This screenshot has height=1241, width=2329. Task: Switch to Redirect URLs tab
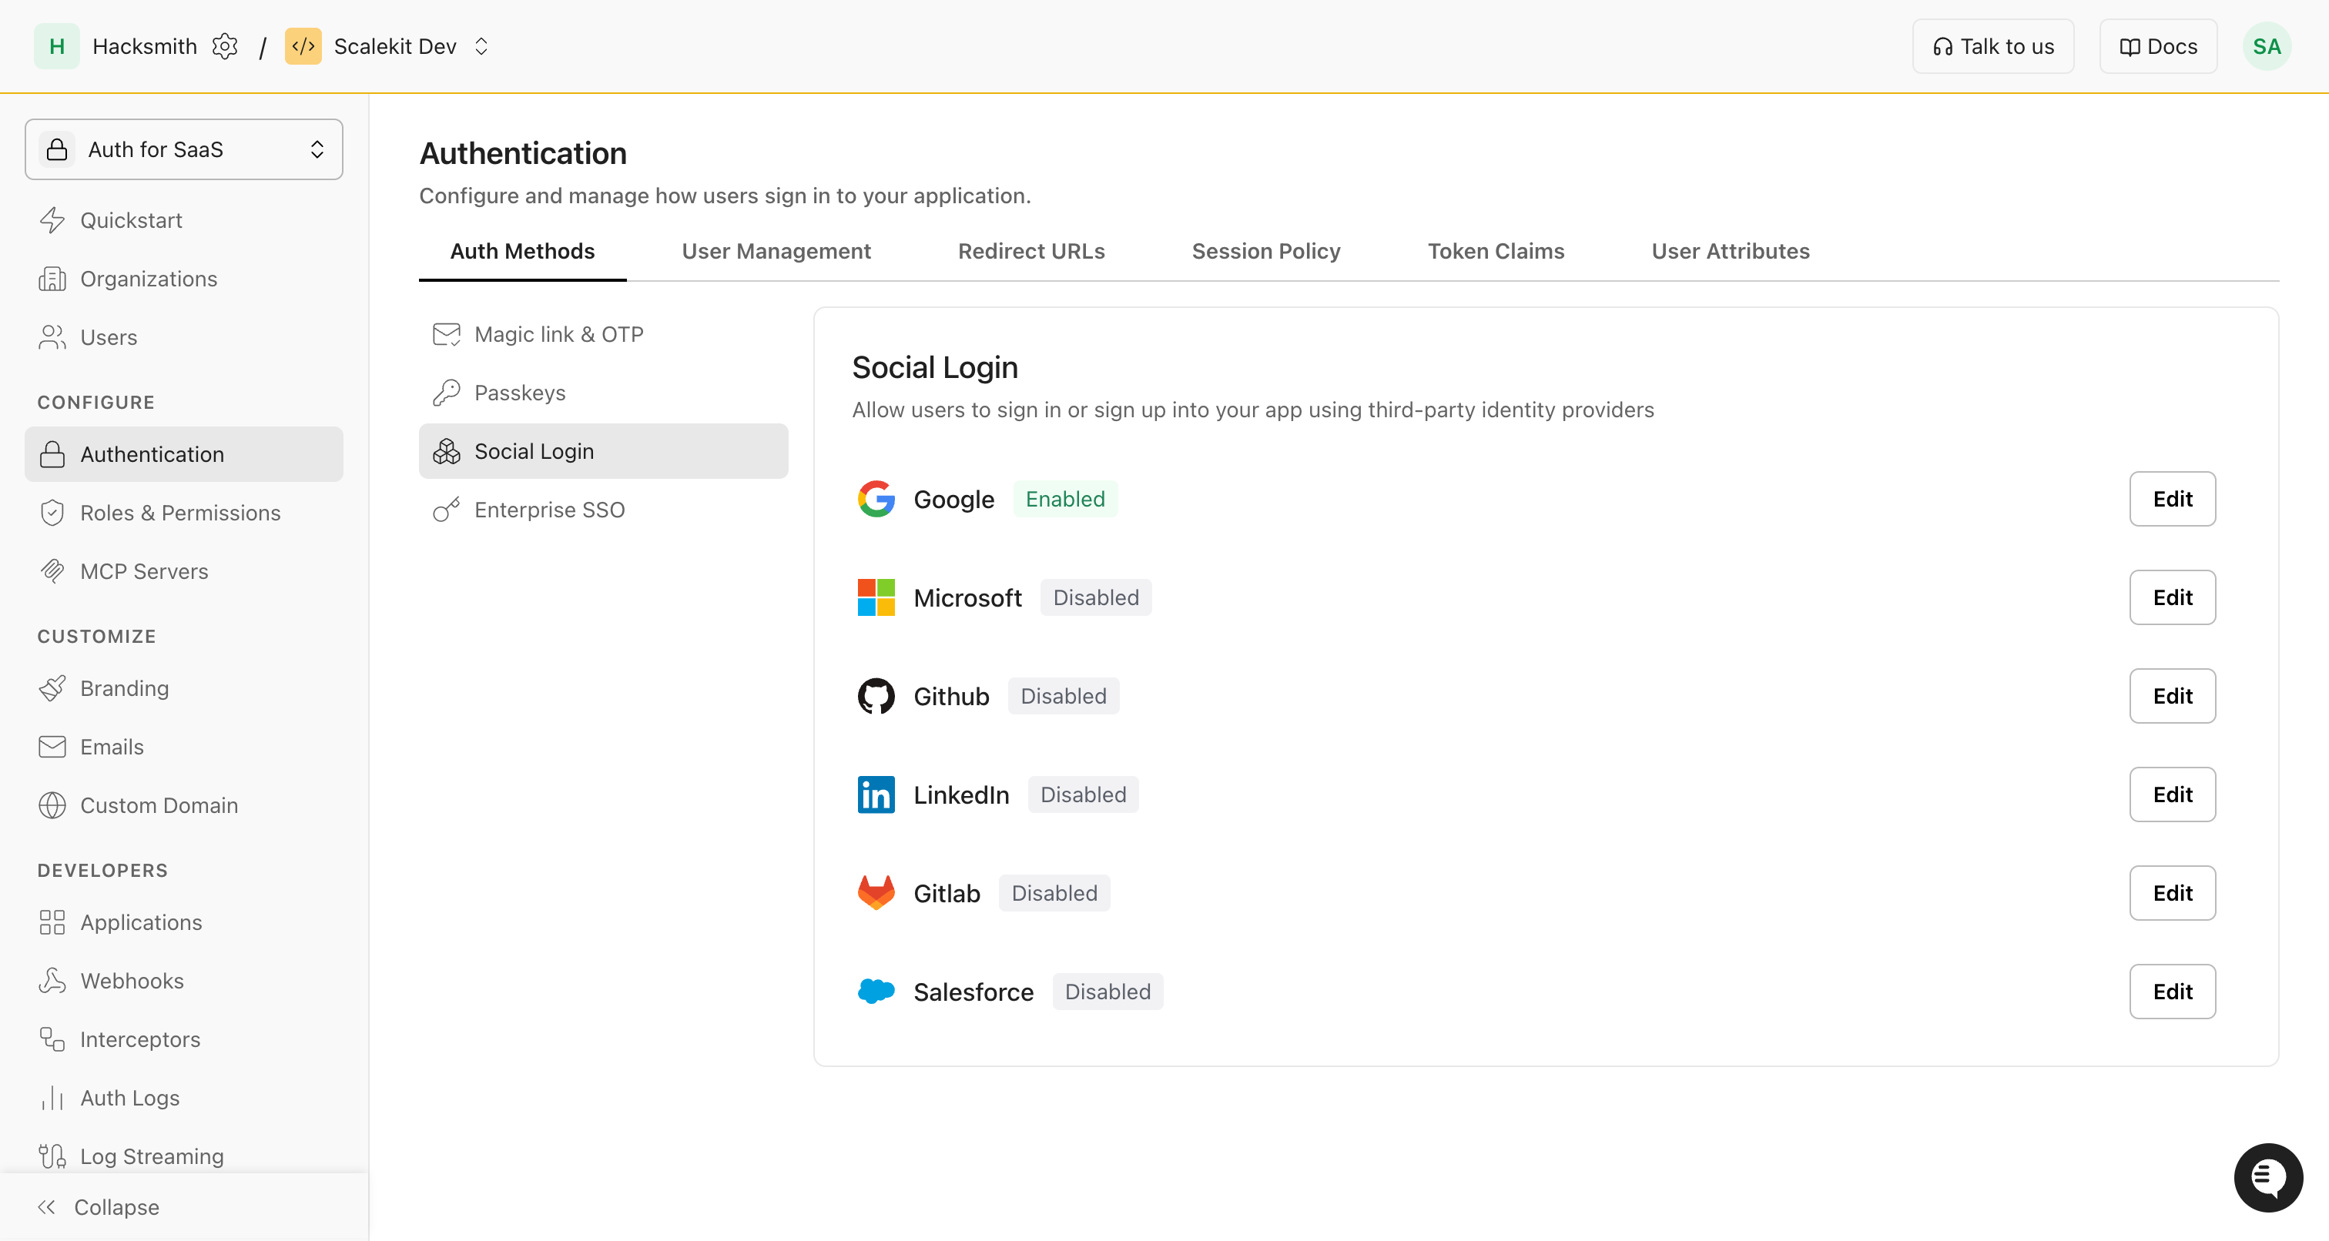pyautogui.click(x=1030, y=251)
